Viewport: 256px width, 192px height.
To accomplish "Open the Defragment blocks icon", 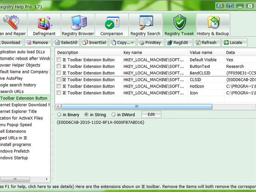I will coord(45,23).
